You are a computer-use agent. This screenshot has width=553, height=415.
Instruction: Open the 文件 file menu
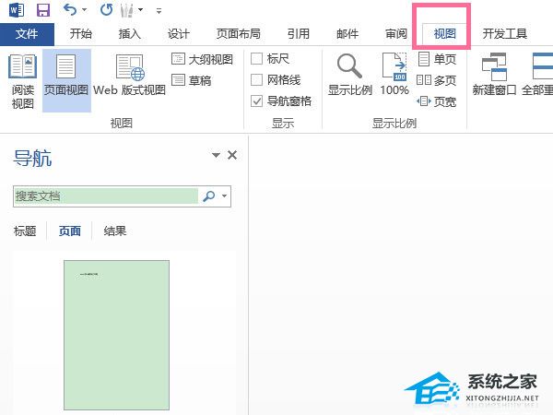click(27, 34)
